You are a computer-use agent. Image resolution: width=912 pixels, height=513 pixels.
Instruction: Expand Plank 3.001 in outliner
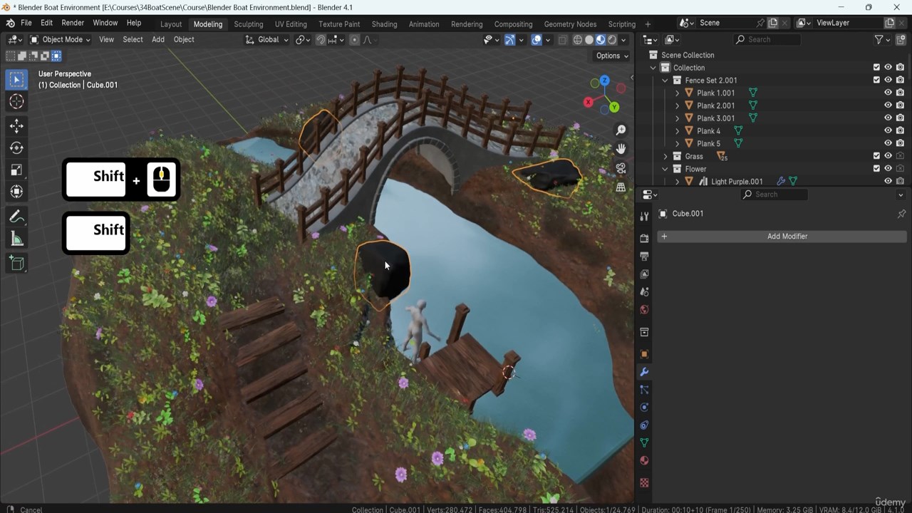pos(677,118)
